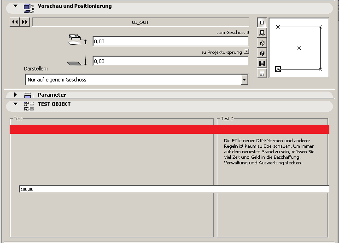The width and height of the screenshot is (339, 243).
Task: Click the elevation to project origin icon
Action: pyautogui.click(x=77, y=61)
